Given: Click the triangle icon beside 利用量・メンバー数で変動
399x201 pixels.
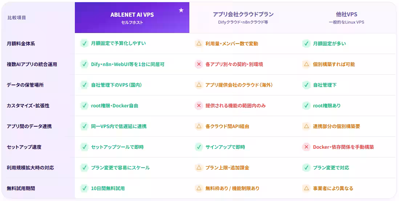Looking at the screenshot, I should pos(199,44).
